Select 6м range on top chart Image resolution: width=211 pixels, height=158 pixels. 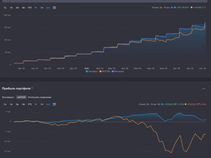(24, 8)
